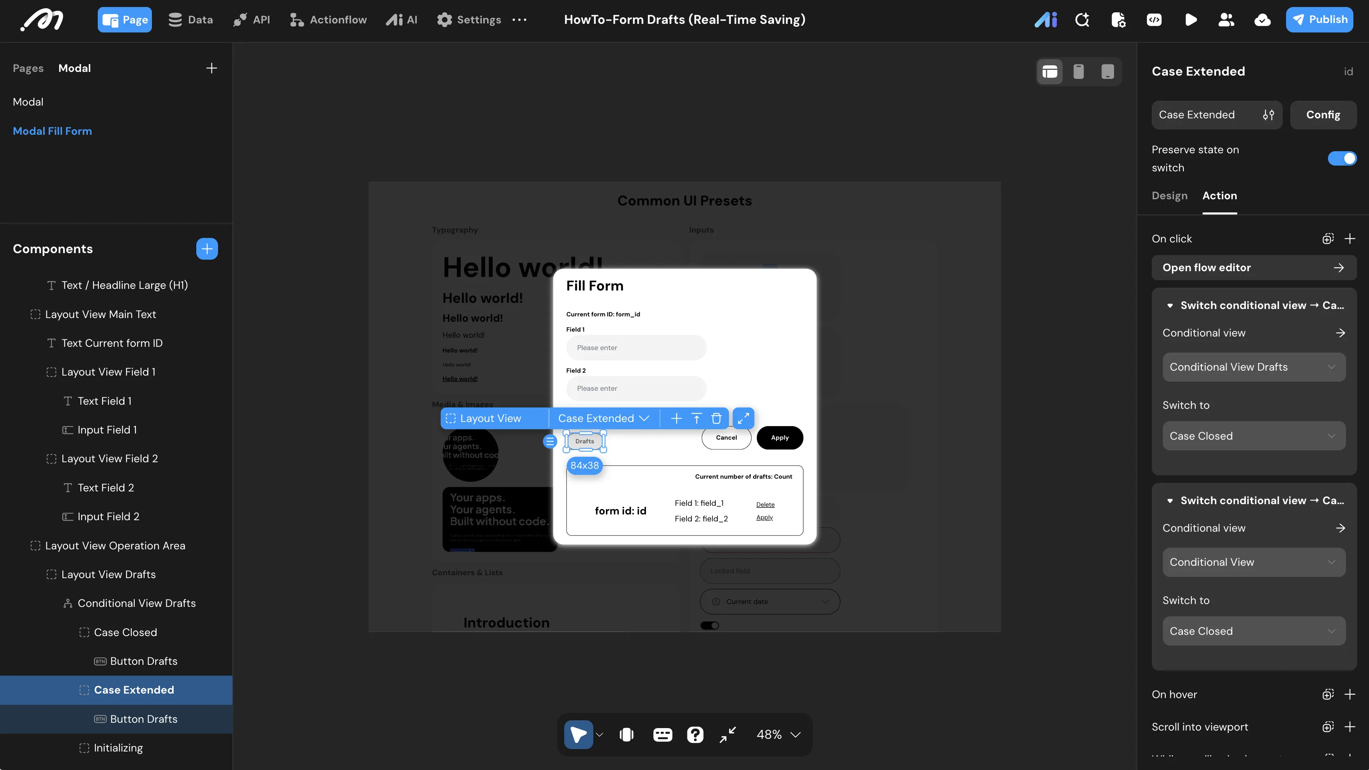1369x770 pixels.
Task: Open the help question mark icon
Action: (695, 734)
